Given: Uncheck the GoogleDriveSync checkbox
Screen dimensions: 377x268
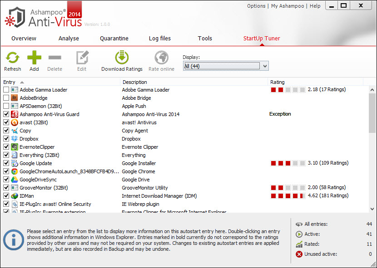Looking at the screenshot, I should point(6,180).
